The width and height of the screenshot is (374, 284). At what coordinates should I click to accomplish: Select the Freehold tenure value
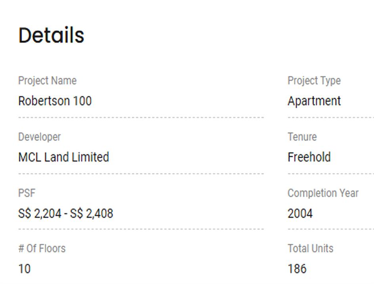coord(309,157)
